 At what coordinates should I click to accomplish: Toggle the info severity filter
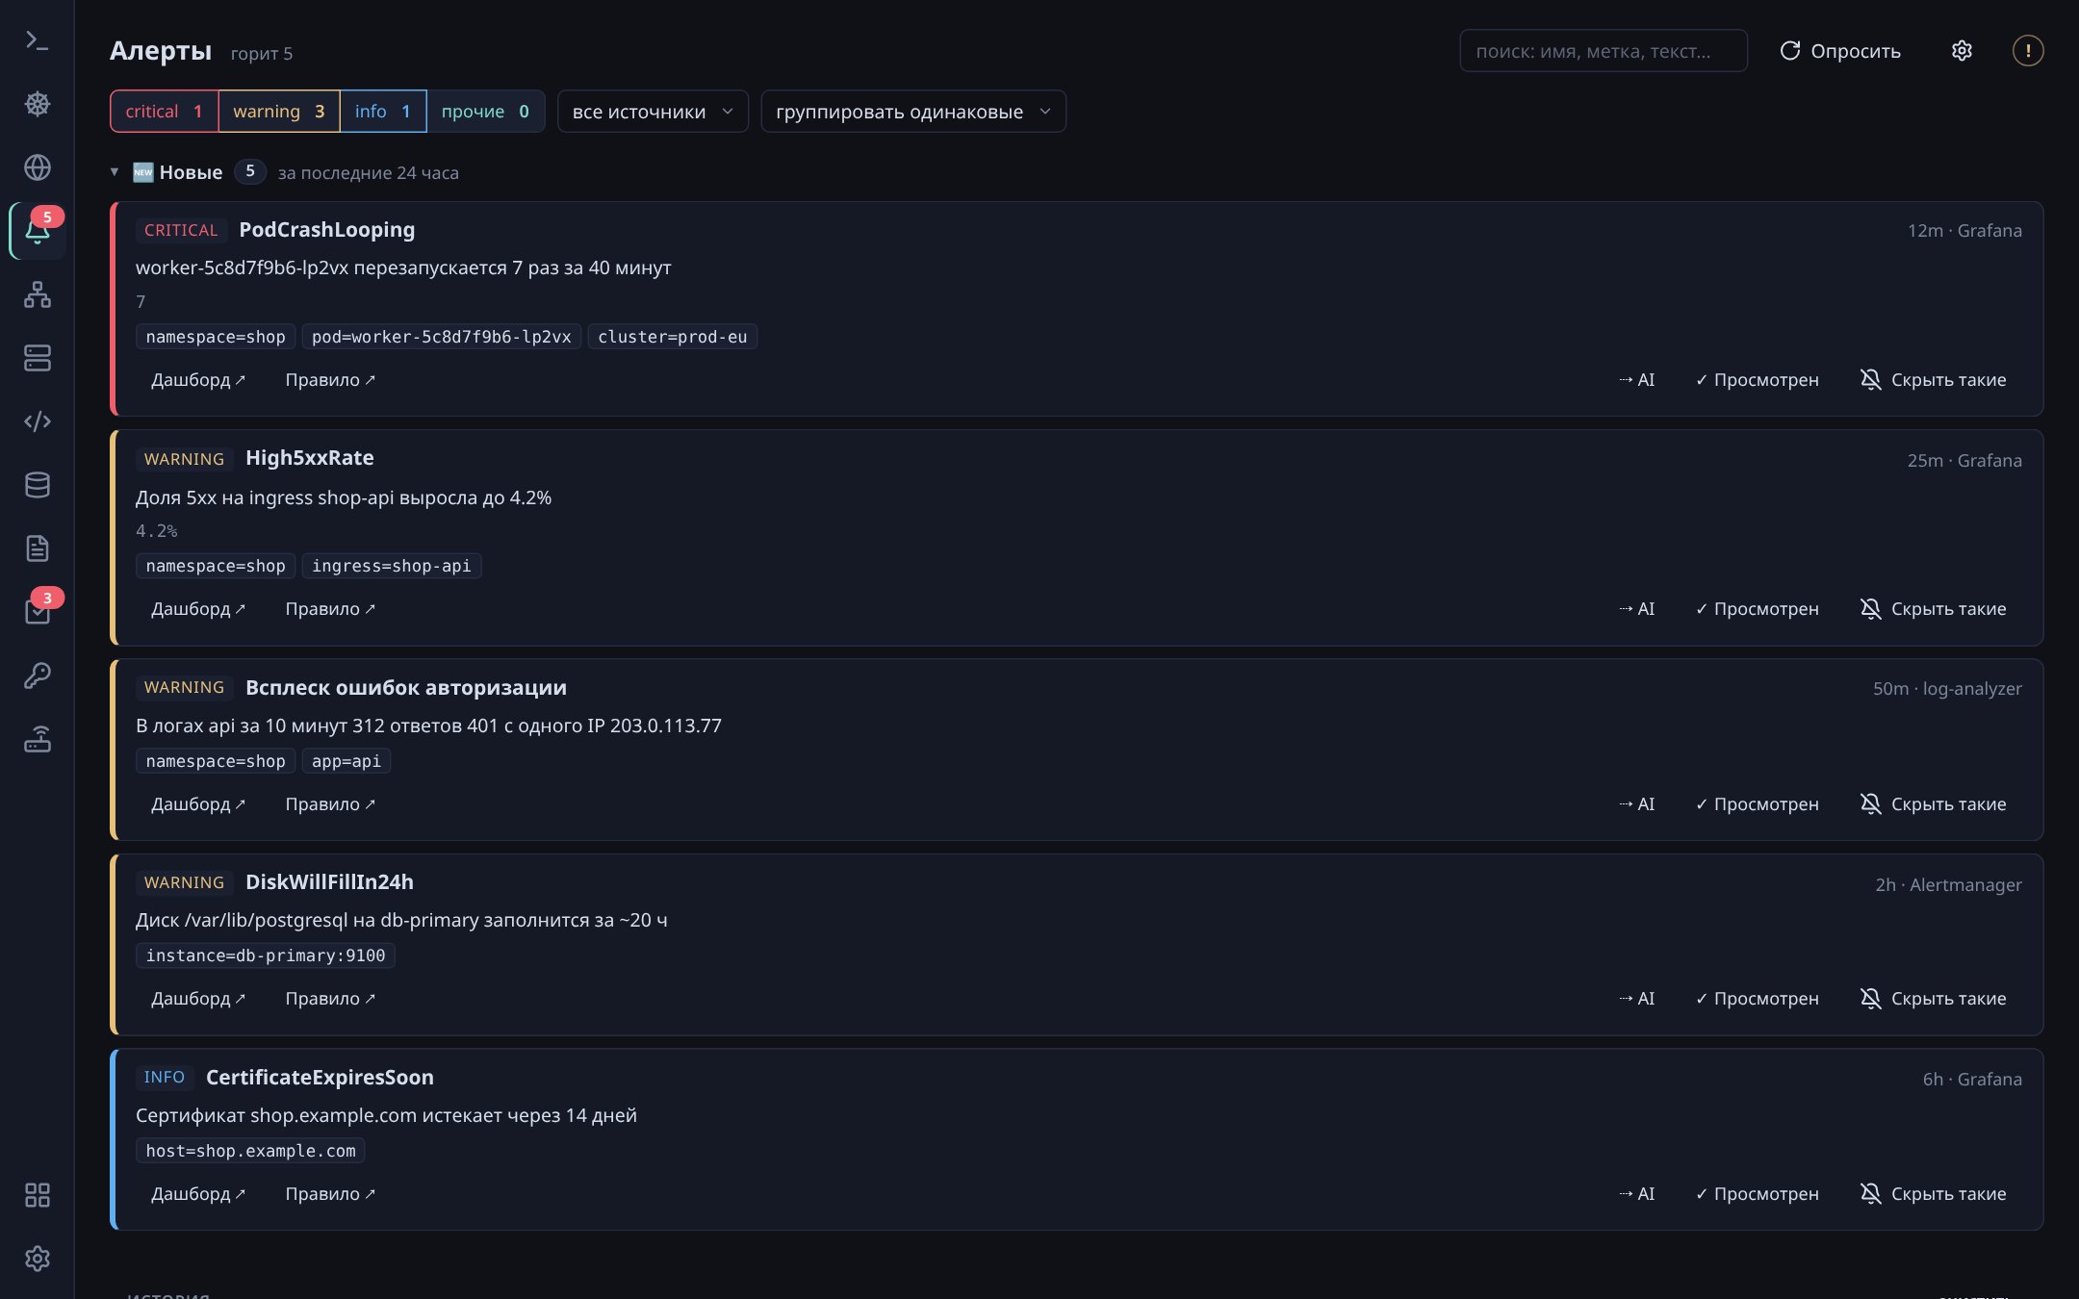tap(383, 112)
